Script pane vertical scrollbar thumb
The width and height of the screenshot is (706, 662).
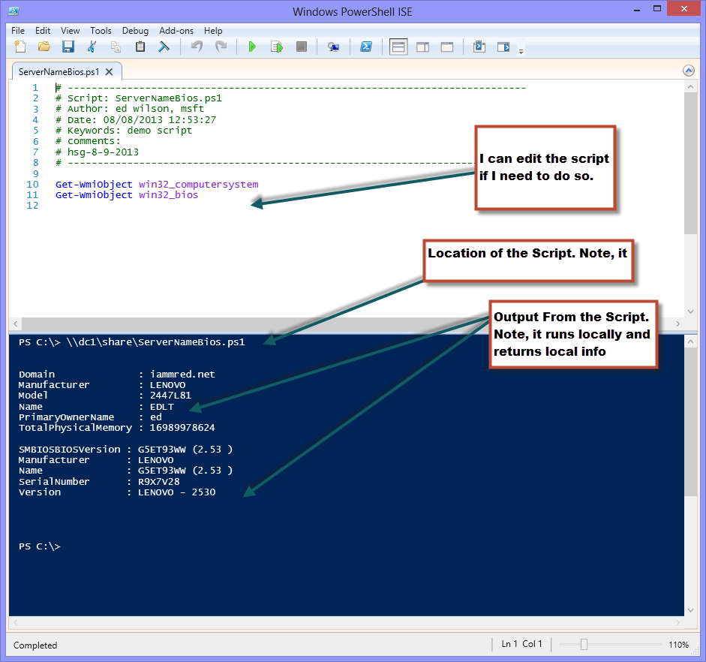690,163
